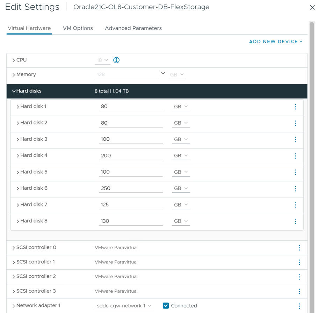
Task: Open the Advanced Parameters tab
Action: (x=133, y=28)
